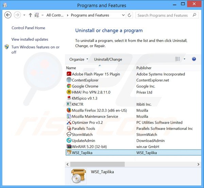
Task: Click the search magnifier icon
Action: [x=194, y=15]
